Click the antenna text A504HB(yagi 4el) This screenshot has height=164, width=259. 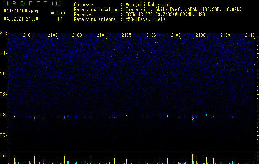[145, 19]
